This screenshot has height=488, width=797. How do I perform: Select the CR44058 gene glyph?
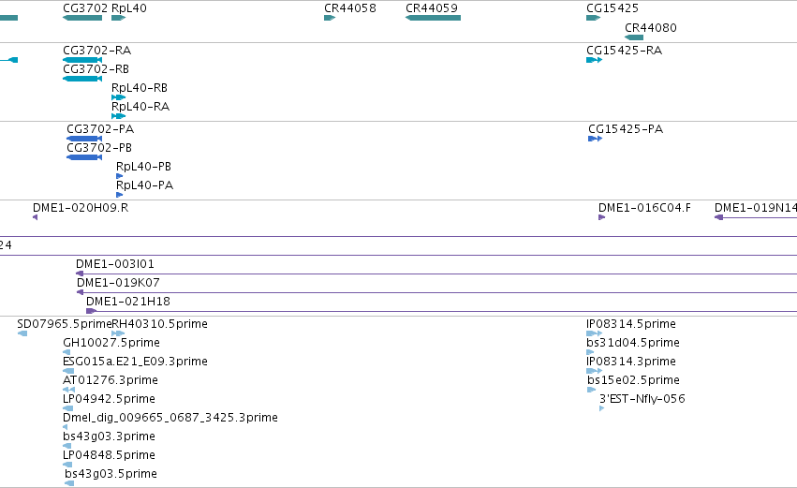click(330, 18)
